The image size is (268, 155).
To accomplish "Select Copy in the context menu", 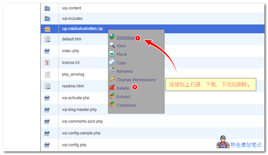I will [x=121, y=63].
